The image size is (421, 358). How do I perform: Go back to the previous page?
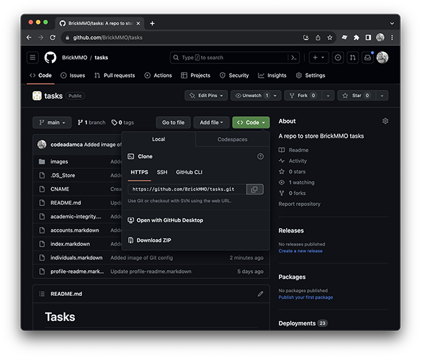coord(29,38)
